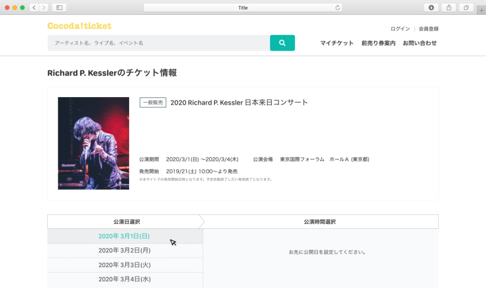The image size is (486, 288).
Task: Open the マイチケット menu item
Action: pos(337,43)
